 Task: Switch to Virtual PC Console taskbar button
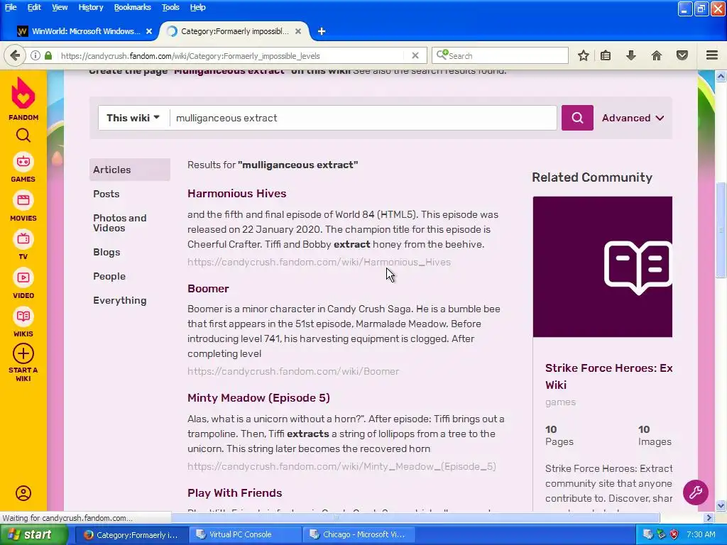click(x=244, y=534)
